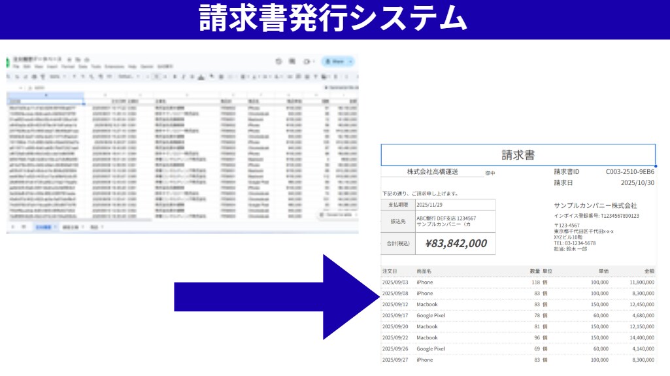The image size is (670, 376).
Task: Click the 支払期限 label cell
Action: pyautogui.click(x=398, y=205)
